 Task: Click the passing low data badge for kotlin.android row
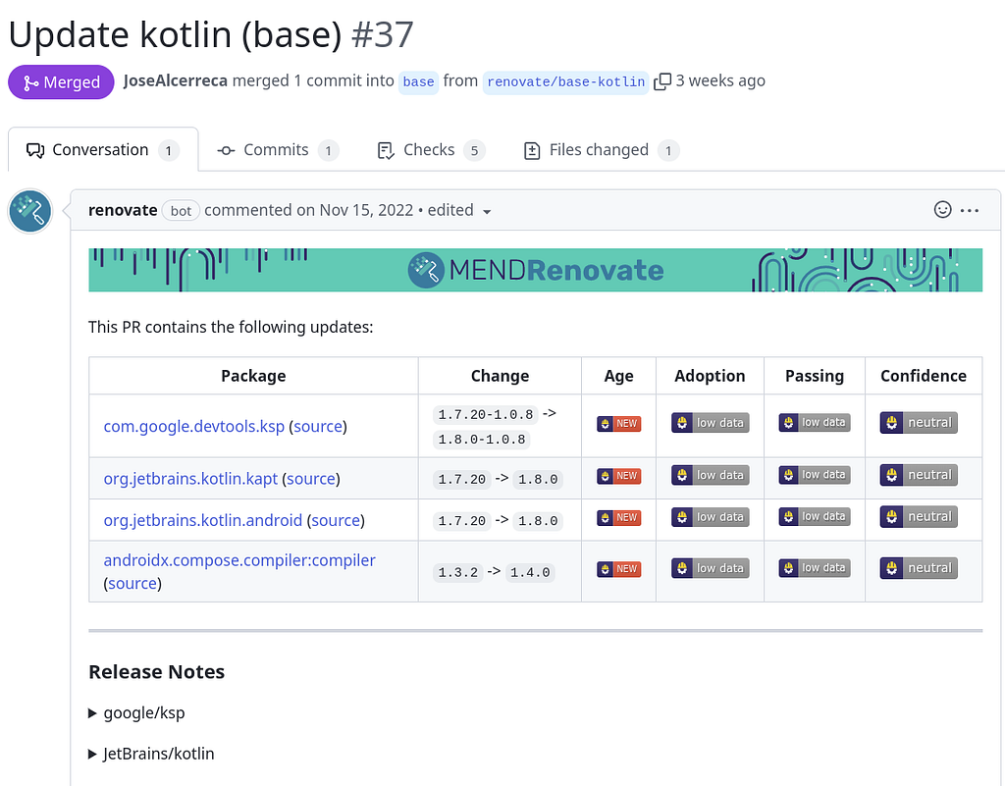pos(815,516)
